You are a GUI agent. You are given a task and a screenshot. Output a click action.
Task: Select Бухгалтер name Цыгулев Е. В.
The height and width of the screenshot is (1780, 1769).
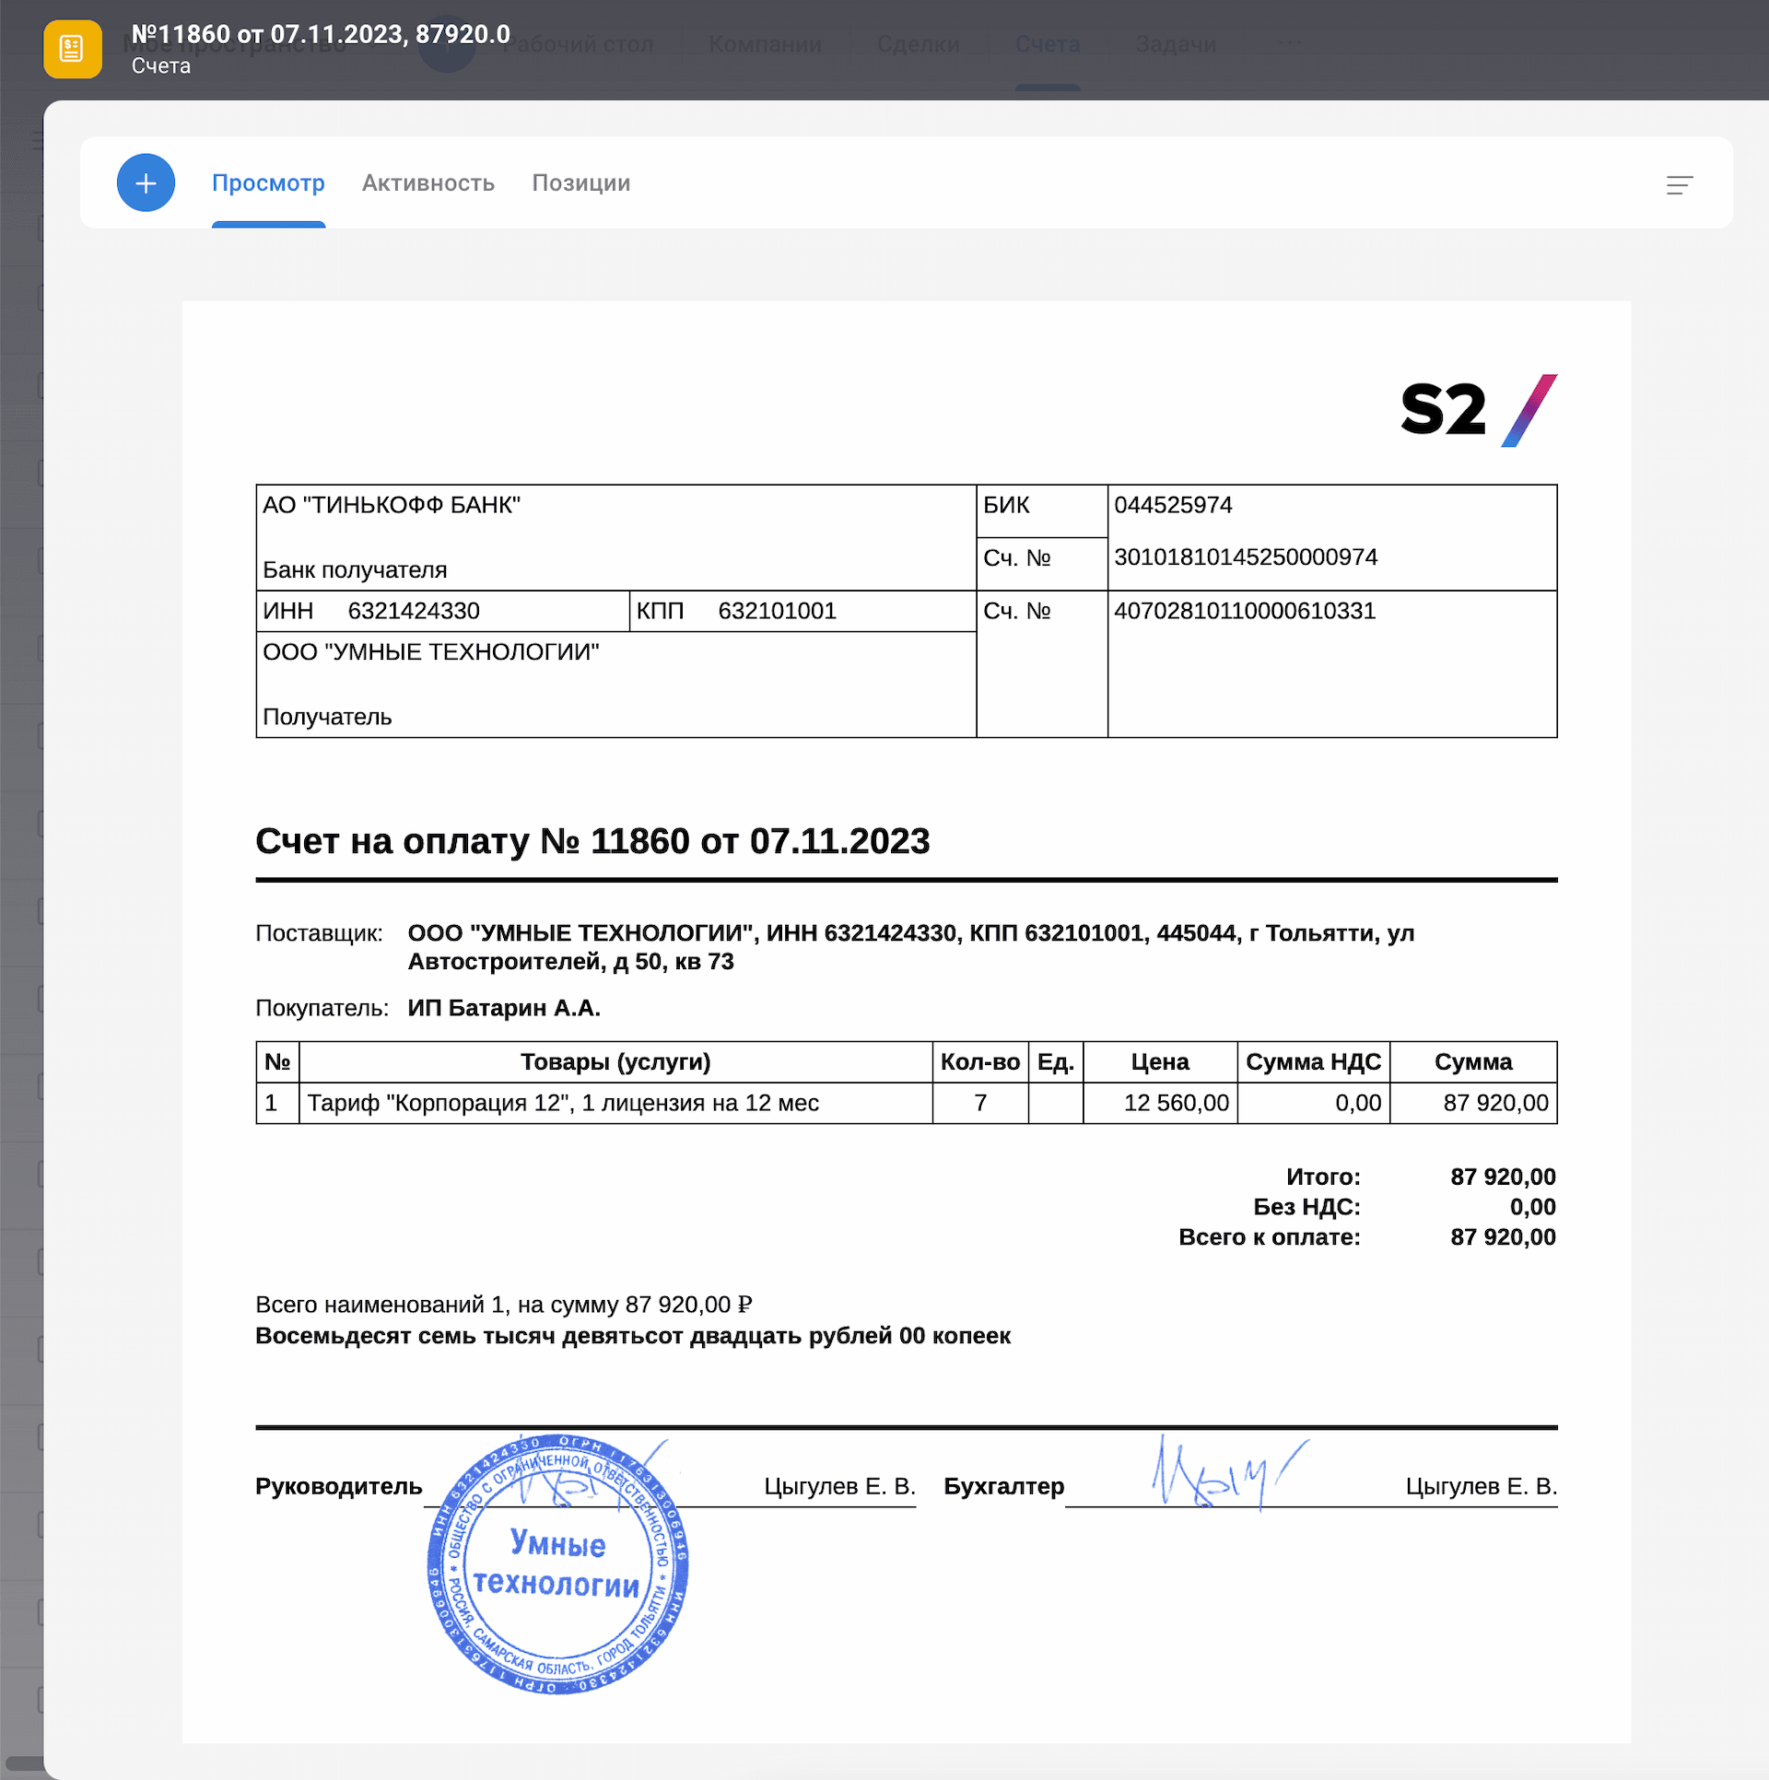pyautogui.click(x=1481, y=1486)
